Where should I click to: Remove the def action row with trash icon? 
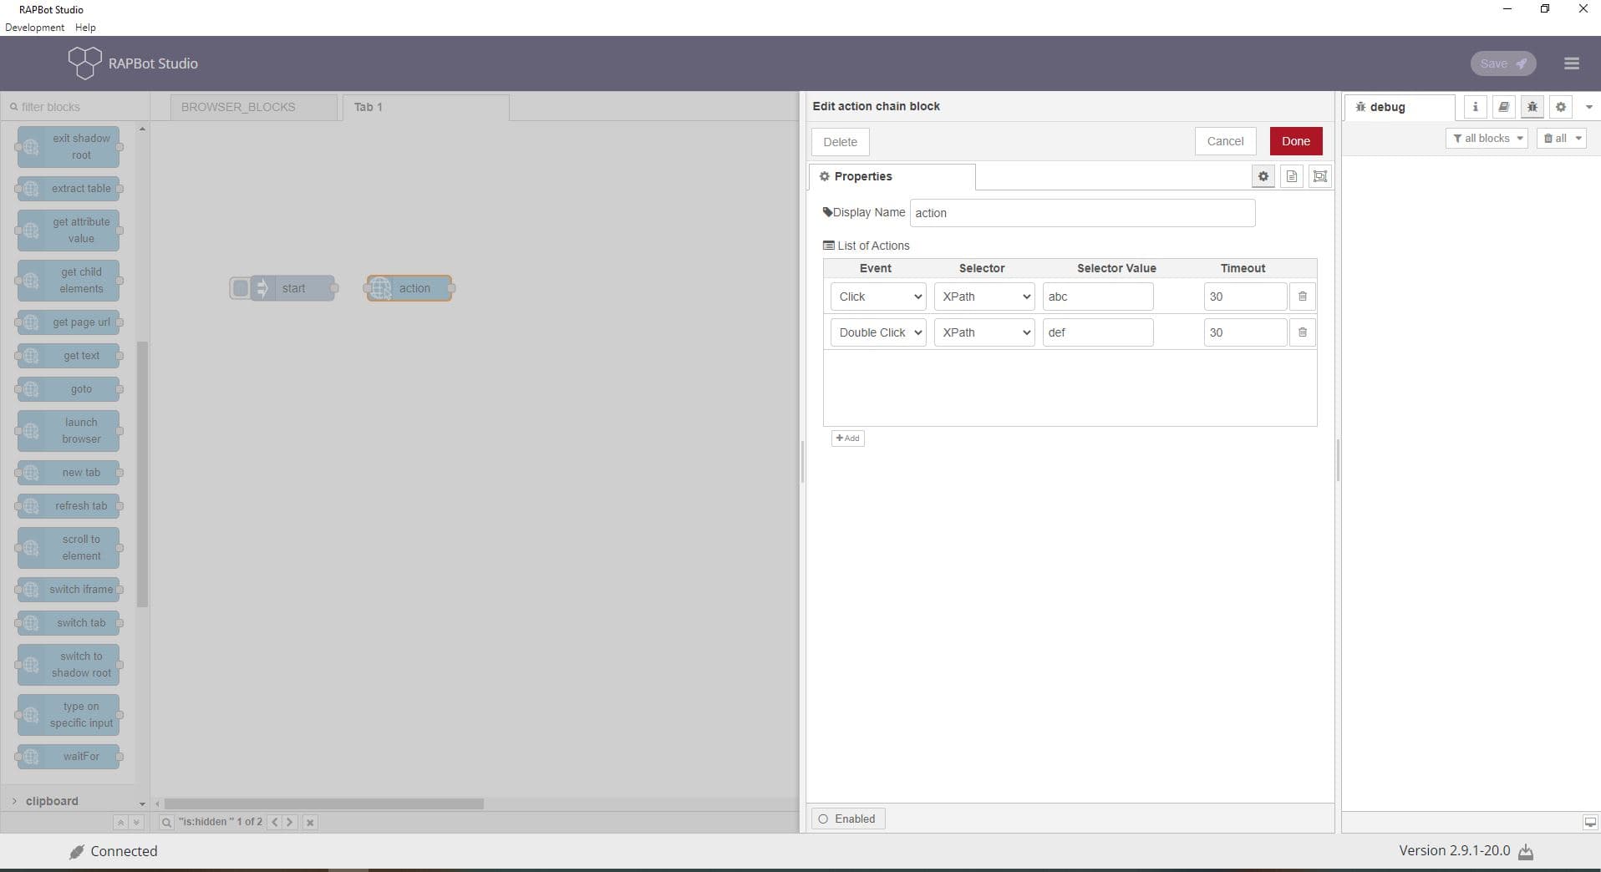click(x=1302, y=332)
